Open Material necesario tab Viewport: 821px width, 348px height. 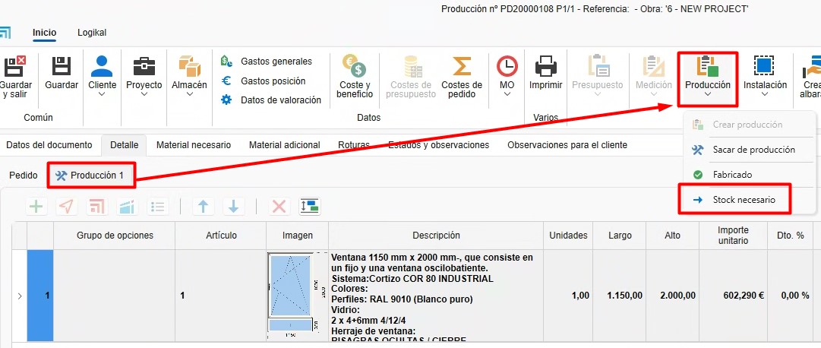point(194,144)
